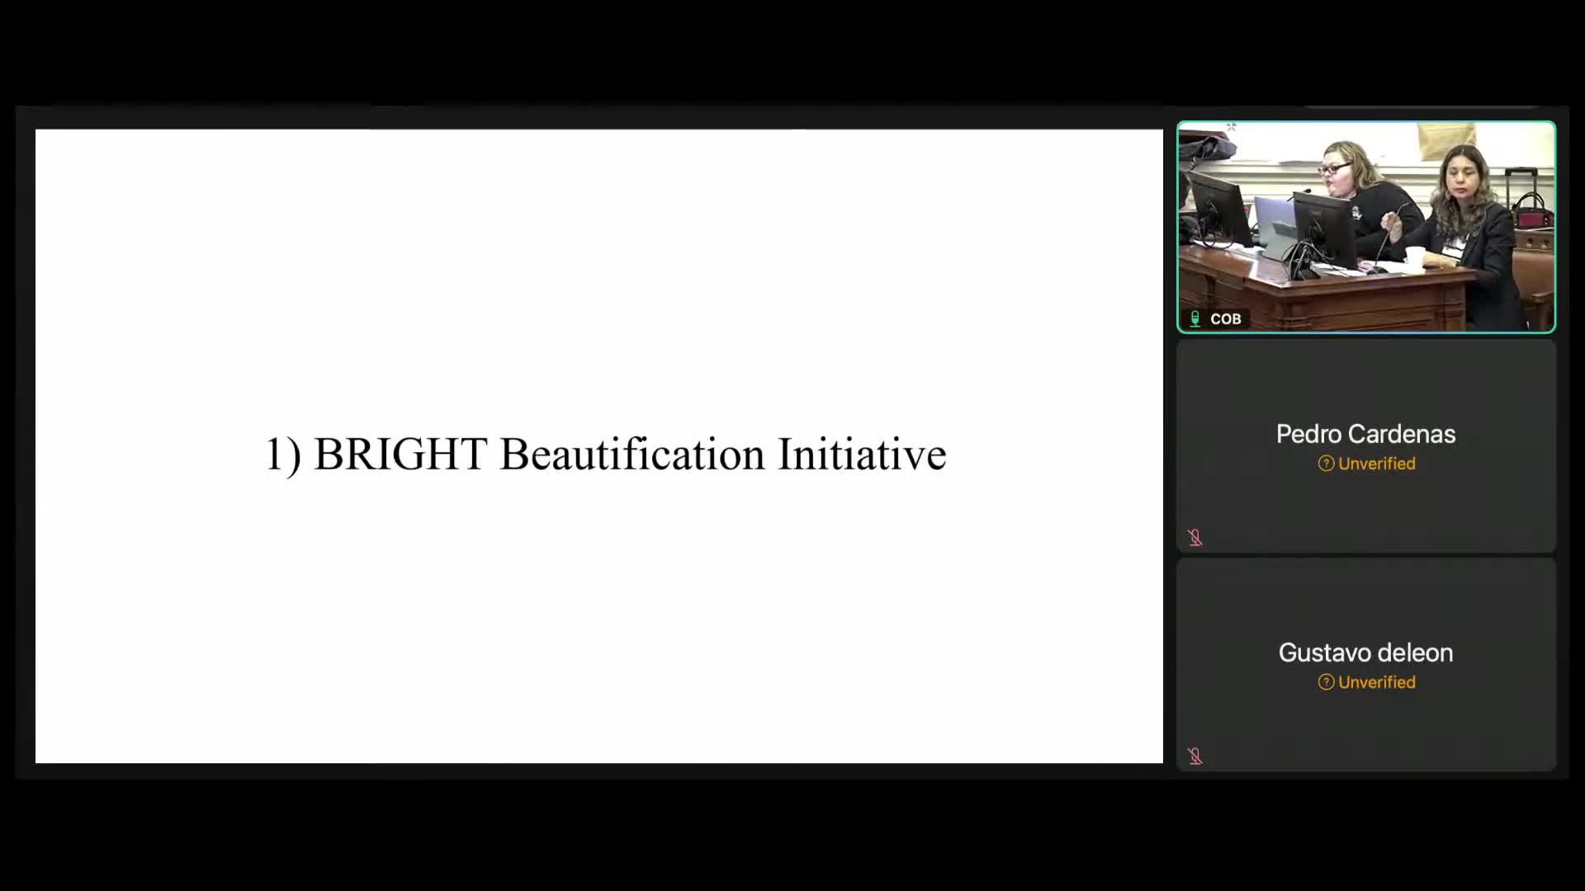Viewport: 1585px width, 891px height.
Task: Click the leftmost black monitor in COB video
Action: [x=1218, y=206]
